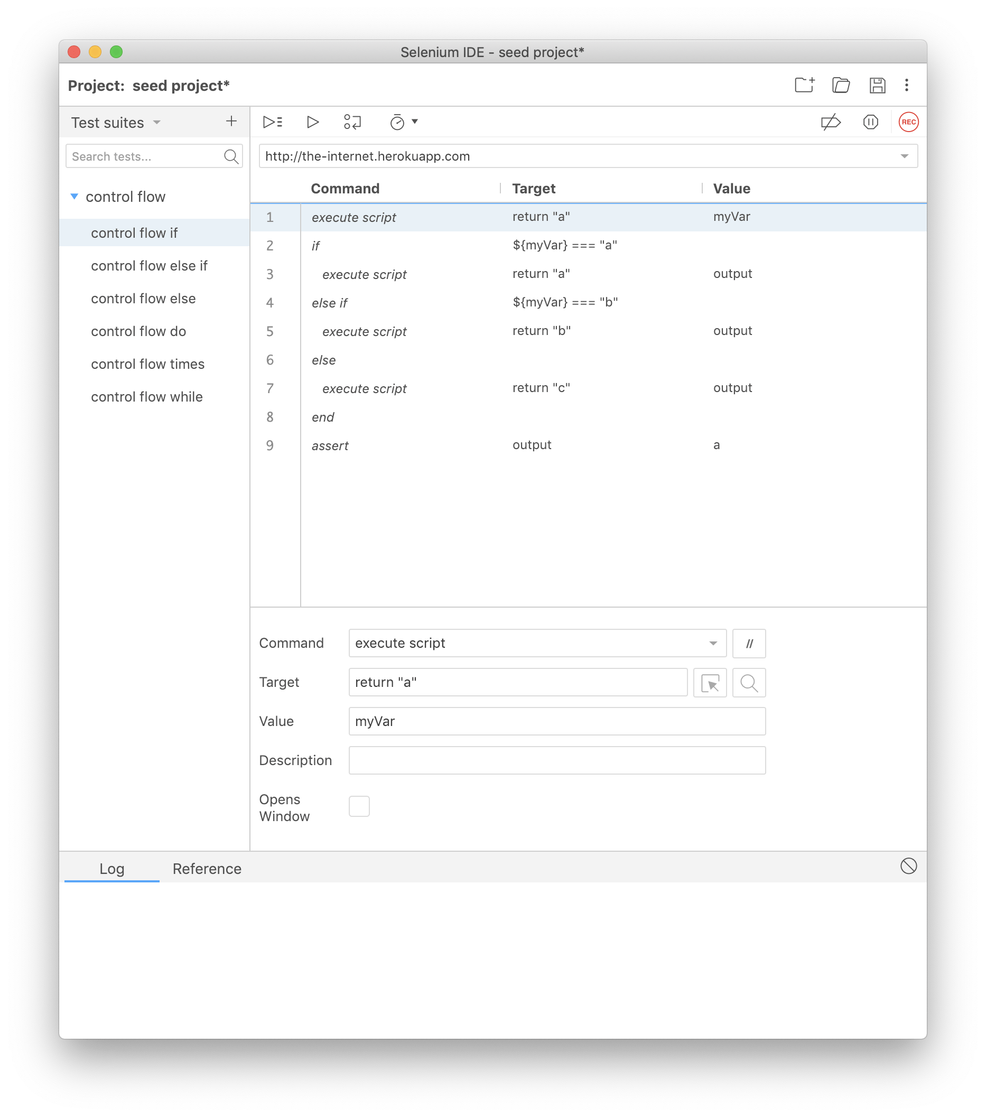The width and height of the screenshot is (986, 1117).
Task: Open the Test suites menu
Action: [x=156, y=123]
